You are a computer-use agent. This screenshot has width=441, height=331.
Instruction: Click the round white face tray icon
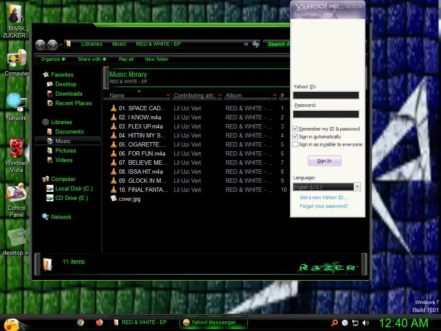345,323
